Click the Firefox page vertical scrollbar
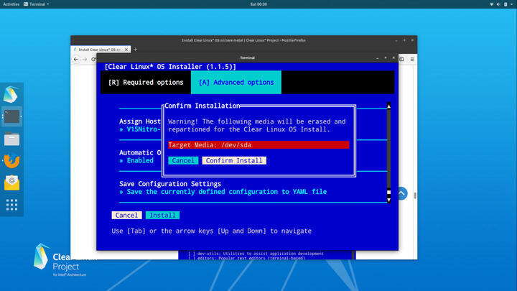Screen dimensions: 517x291 tap(415, 195)
